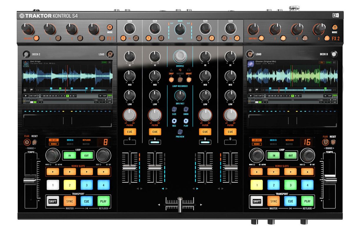Click the flag hotcue icon on Deck C display
The width and height of the screenshot is (353, 235).
[x=31, y=90]
